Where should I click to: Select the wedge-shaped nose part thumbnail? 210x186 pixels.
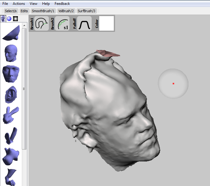[11, 33]
